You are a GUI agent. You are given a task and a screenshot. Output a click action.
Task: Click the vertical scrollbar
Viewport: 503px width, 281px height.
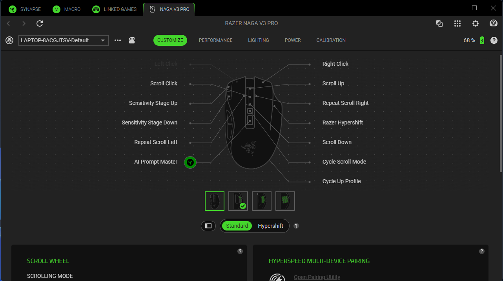500,113
